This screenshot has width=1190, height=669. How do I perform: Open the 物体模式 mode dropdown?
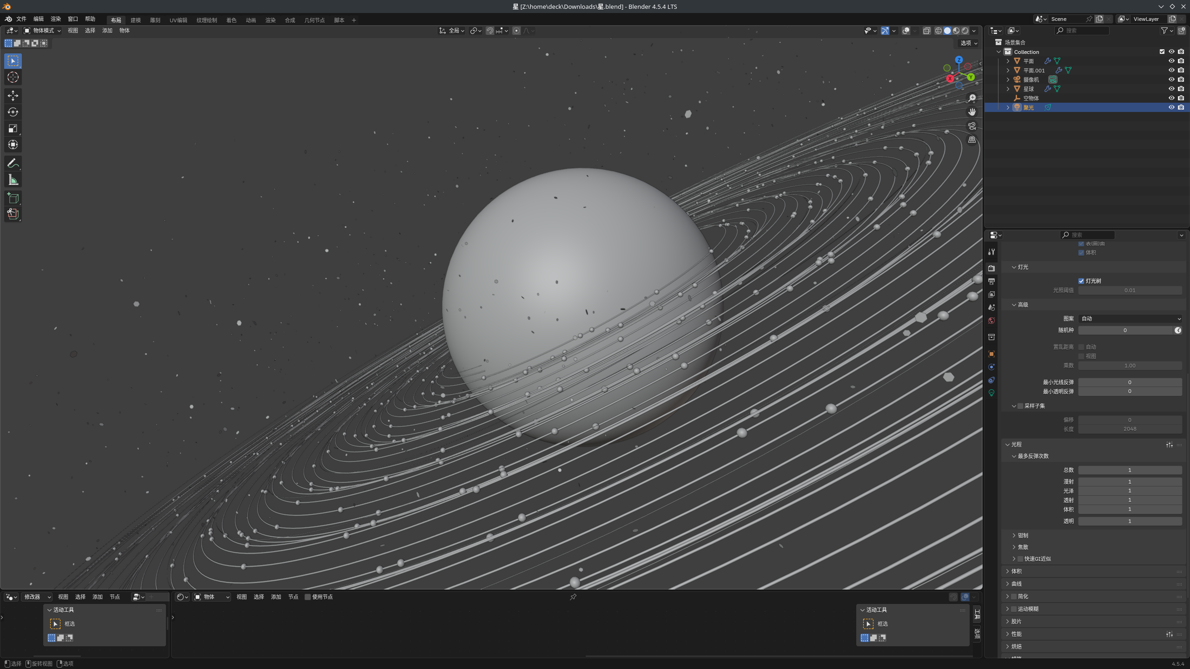(x=43, y=31)
